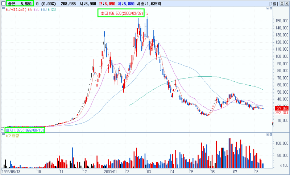Click the 솔본 5,980 stock name field
Viewport: 290px width, 175px height.
pyautogui.click(x=20, y=3)
